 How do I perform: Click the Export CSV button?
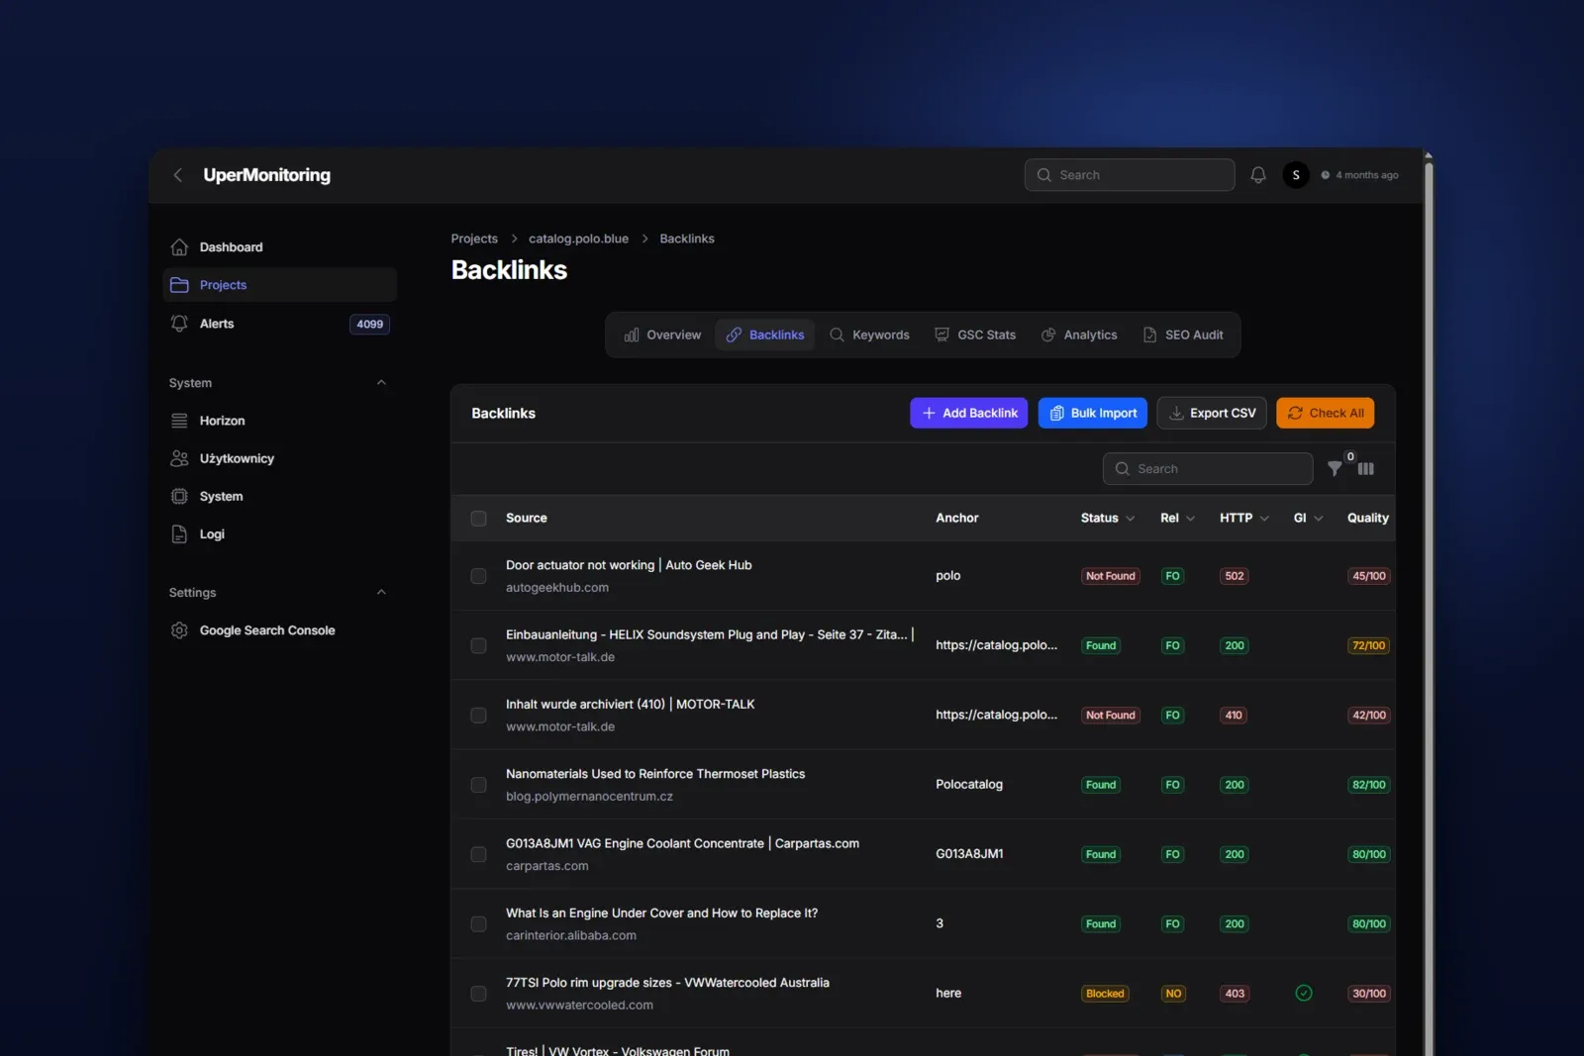pos(1212,414)
